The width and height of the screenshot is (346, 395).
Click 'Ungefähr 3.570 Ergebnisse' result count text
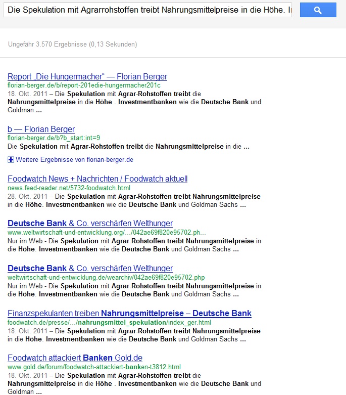click(x=72, y=45)
